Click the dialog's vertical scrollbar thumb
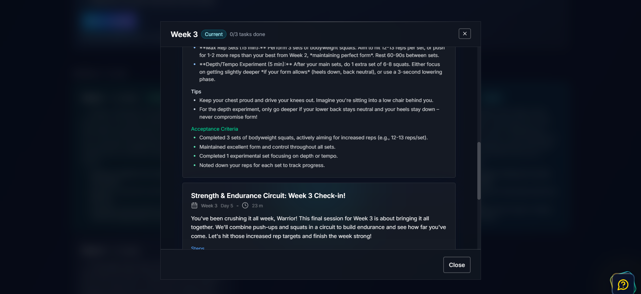The width and height of the screenshot is (641, 294). (x=479, y=171)
